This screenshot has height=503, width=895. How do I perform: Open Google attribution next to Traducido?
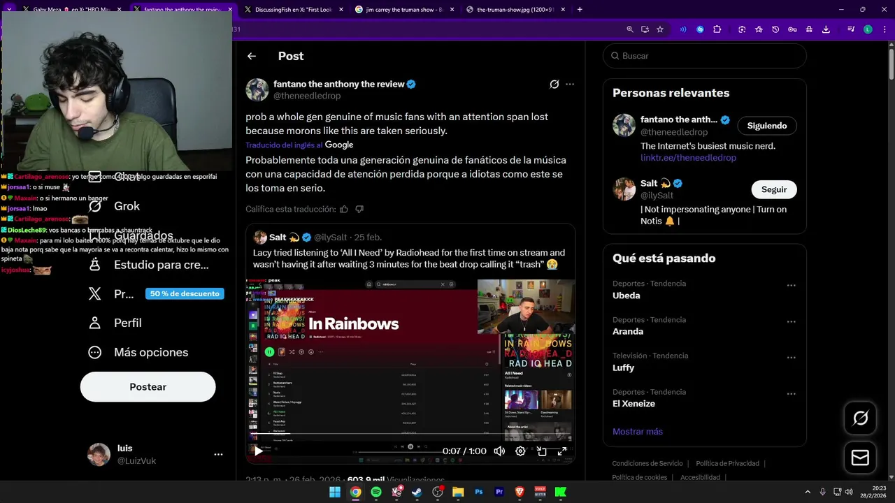(x=339, y=145)
